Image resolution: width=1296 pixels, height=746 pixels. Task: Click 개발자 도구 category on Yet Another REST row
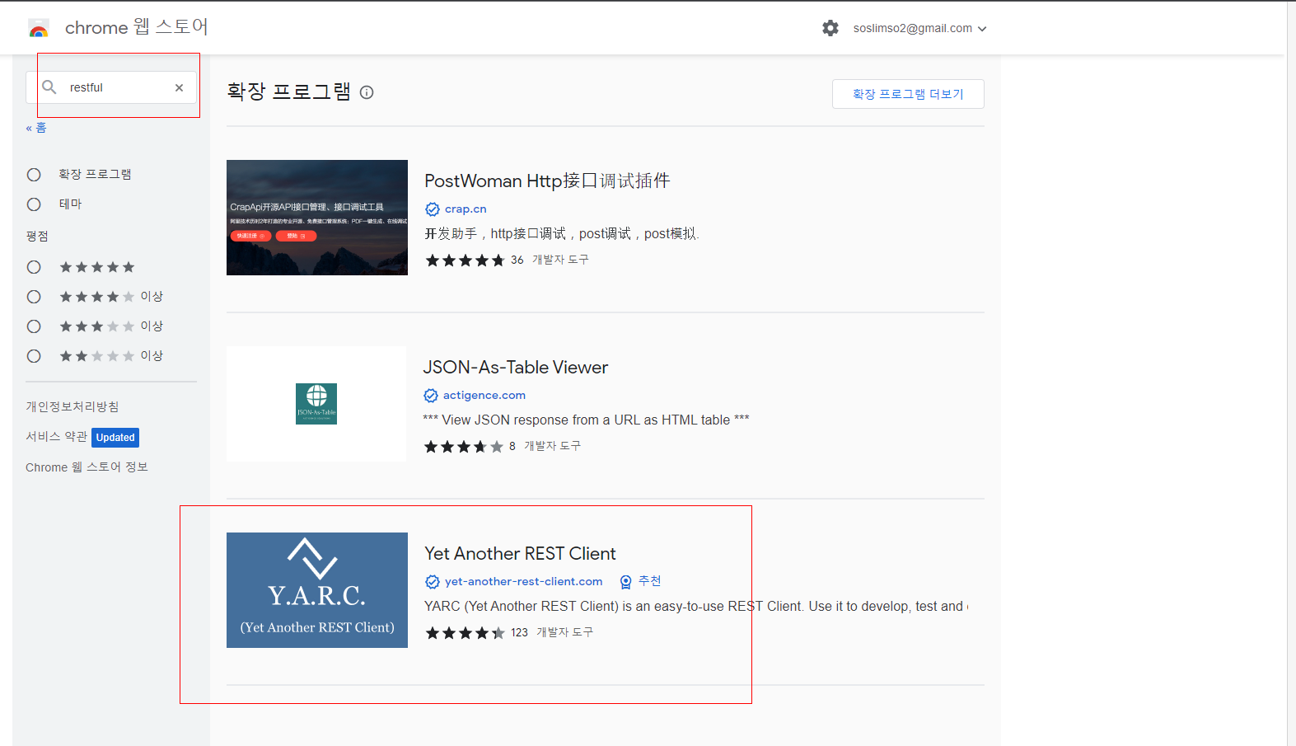coord(564,632)
